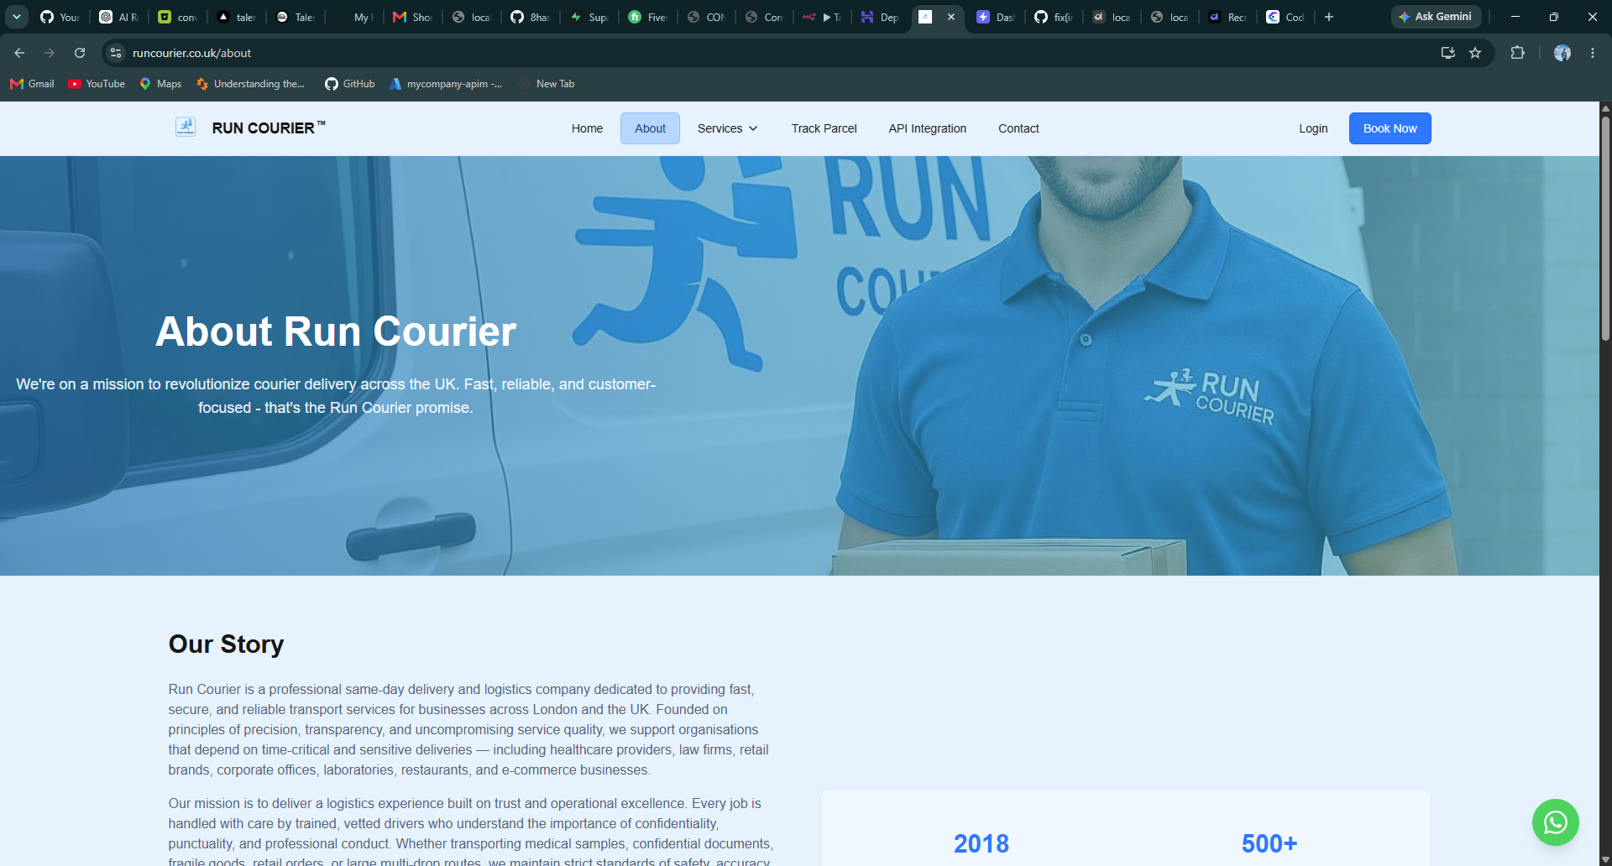This screenshot has height=866, width=1612.
Task: Open WhatsApp chat floating button
Action: tap(1555, 822)
